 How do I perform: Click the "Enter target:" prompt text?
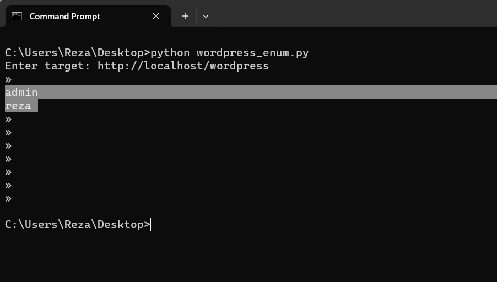[x=47, y=66]
